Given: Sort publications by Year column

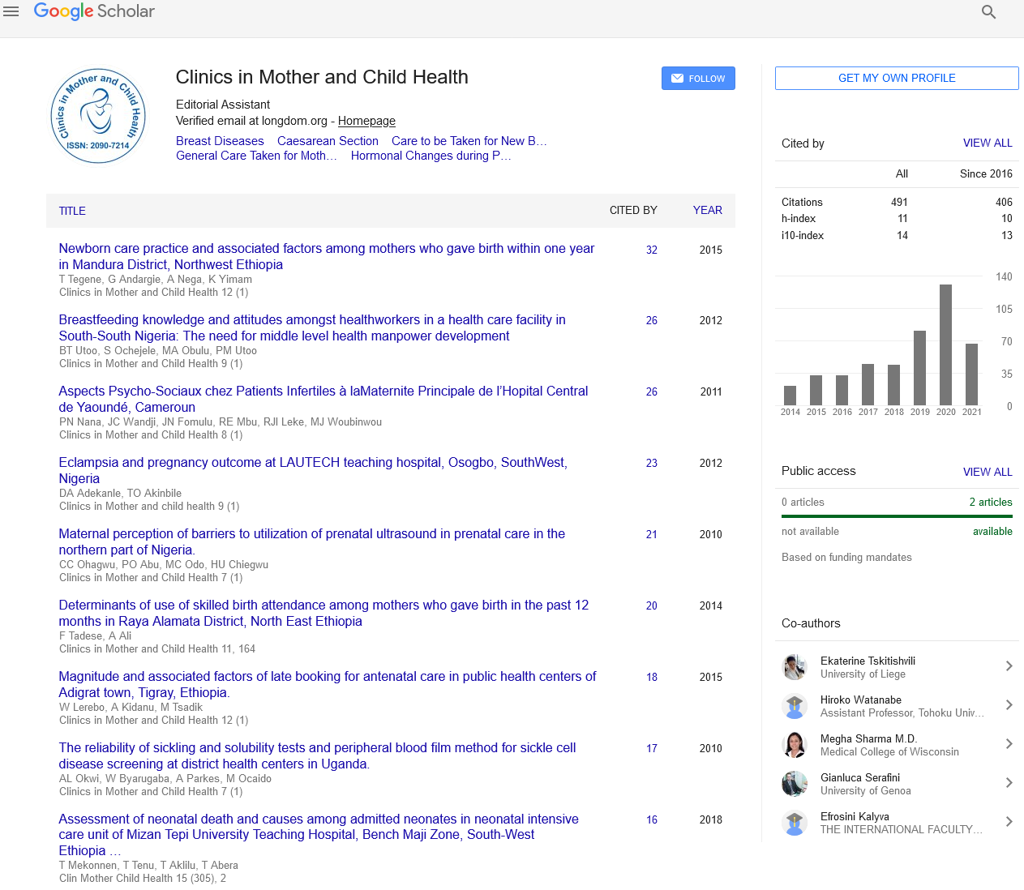Looking at the screenshot, I should pos(707,210).
